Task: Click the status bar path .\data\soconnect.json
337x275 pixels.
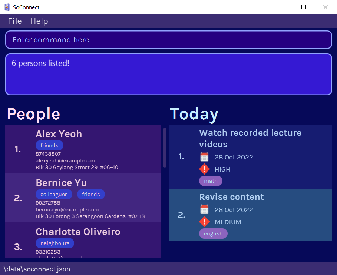Action: (x=36, y=269)
